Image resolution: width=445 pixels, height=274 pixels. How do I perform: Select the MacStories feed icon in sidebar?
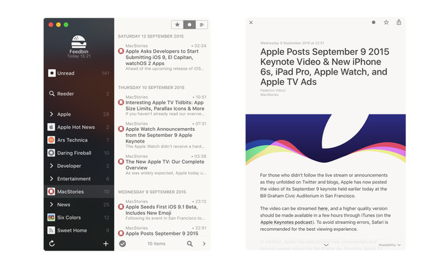(51, 192)
